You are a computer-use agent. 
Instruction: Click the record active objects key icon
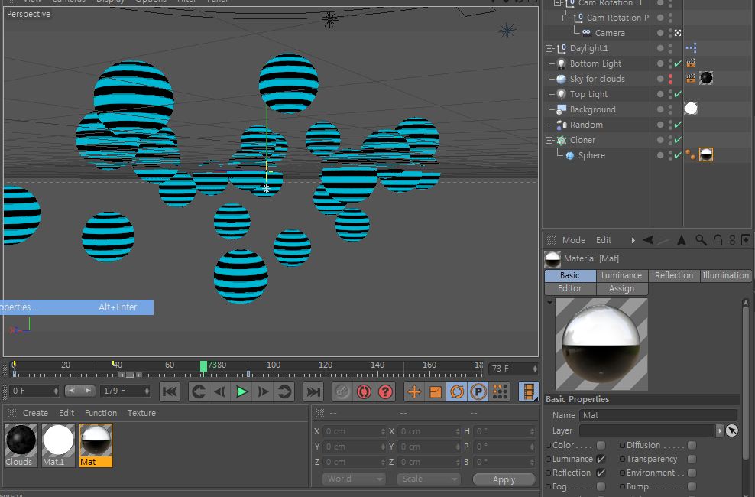tap(342, 391)
